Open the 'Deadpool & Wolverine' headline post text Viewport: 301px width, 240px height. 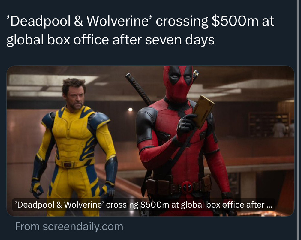[140, 30]
